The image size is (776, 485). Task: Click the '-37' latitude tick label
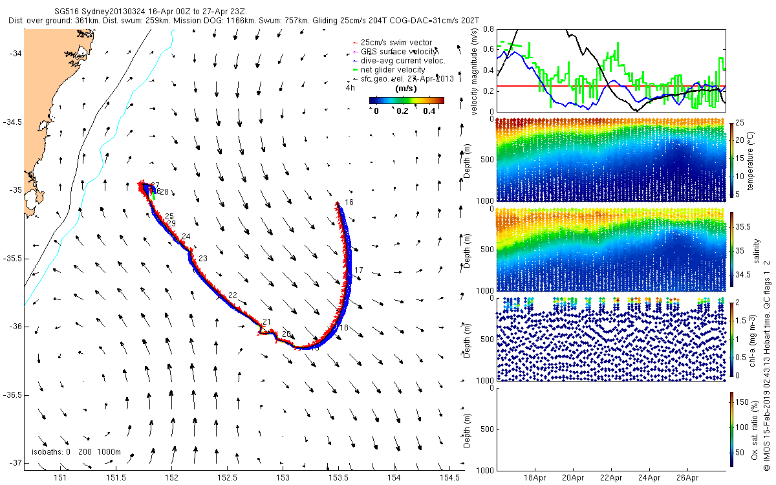[x=14, y=464]
